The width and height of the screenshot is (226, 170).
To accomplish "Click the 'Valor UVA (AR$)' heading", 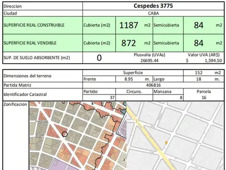I will click(204, 55).
